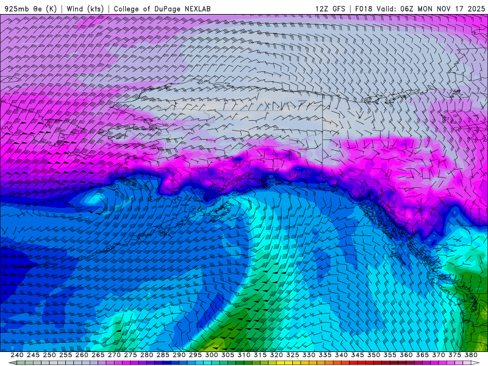488x366 pixels.
Task: Click the 270 colorbar label
Action: 114,355
